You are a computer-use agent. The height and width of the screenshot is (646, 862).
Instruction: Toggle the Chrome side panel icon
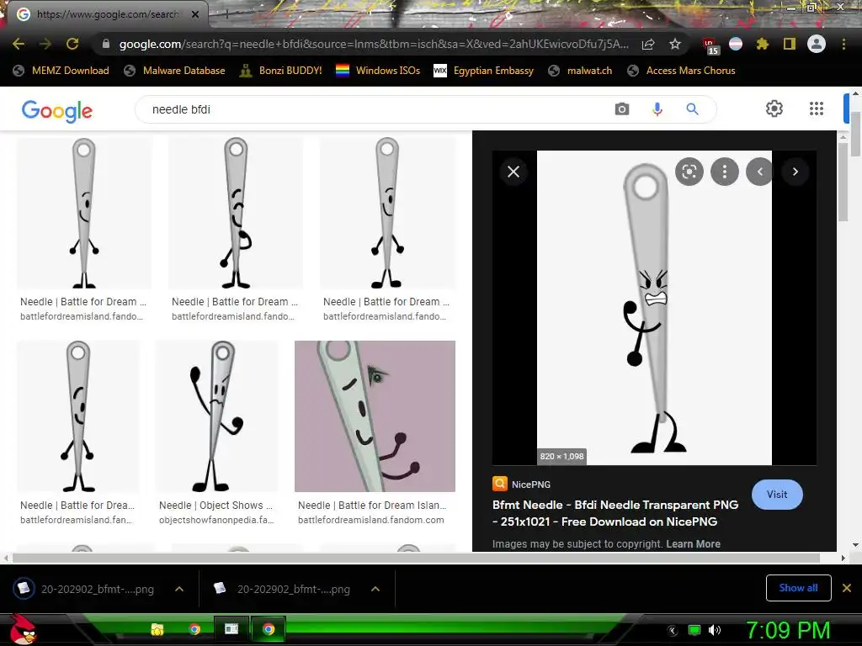click(x=790, y=44)
